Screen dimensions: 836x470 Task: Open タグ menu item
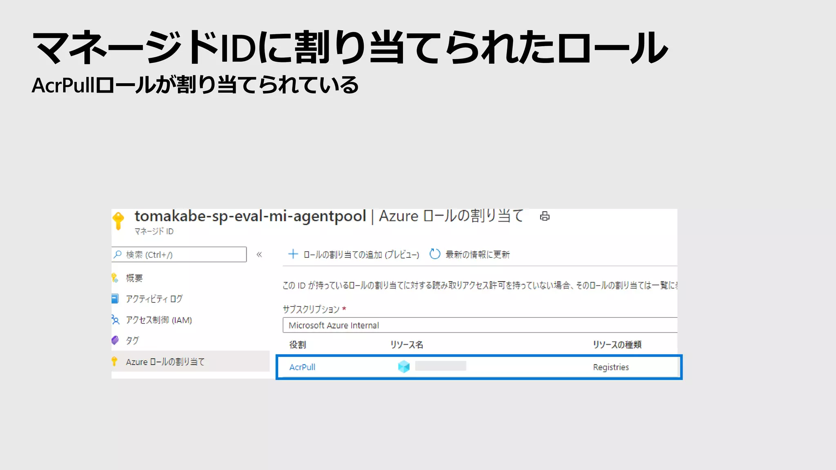tap(132, 340)
